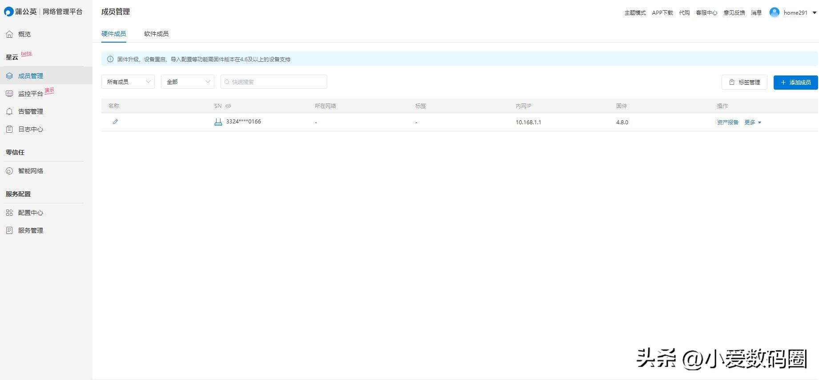Open the 全部 filter dropdown
This screenshot has width=819, height=380.
pos(188,82)
